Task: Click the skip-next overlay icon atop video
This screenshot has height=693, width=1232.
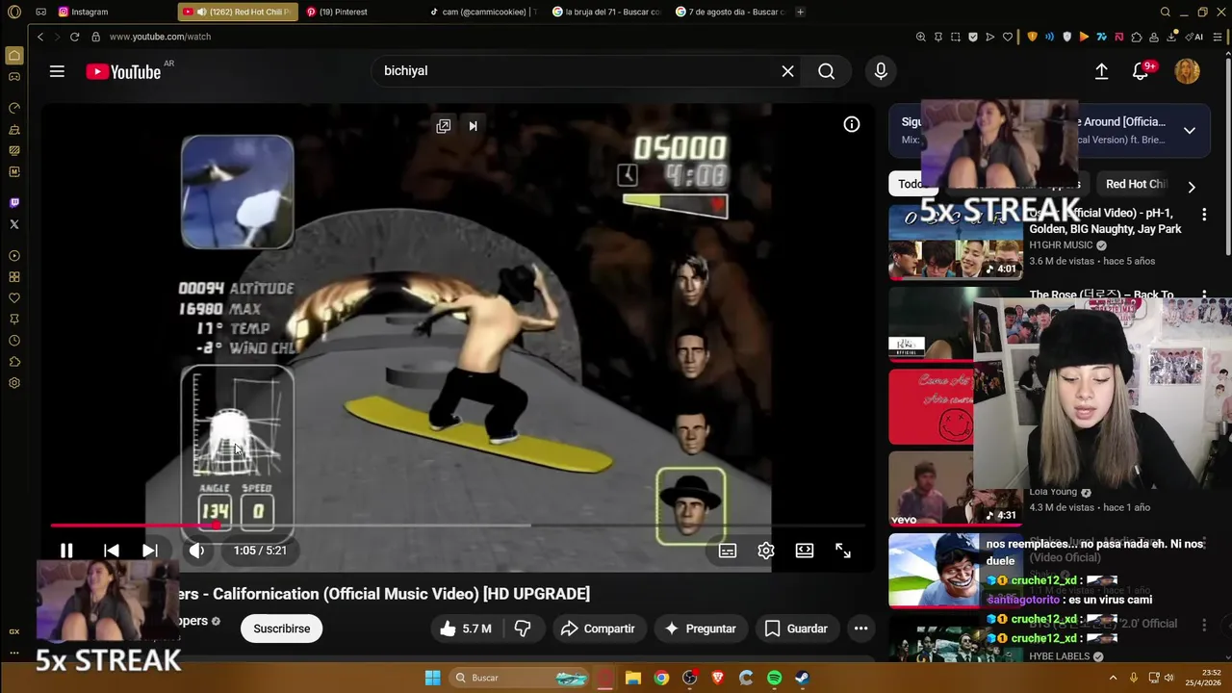Action: (473, 126)
